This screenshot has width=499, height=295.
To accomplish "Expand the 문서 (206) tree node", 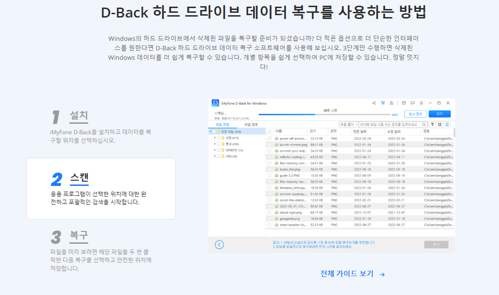I will point(215,144).
